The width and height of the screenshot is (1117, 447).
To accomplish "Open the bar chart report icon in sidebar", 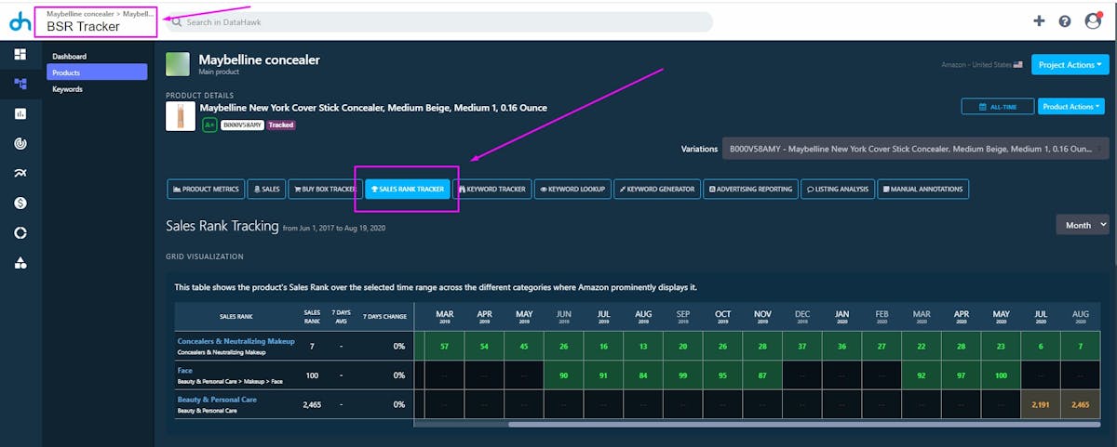I will point(20,113).
